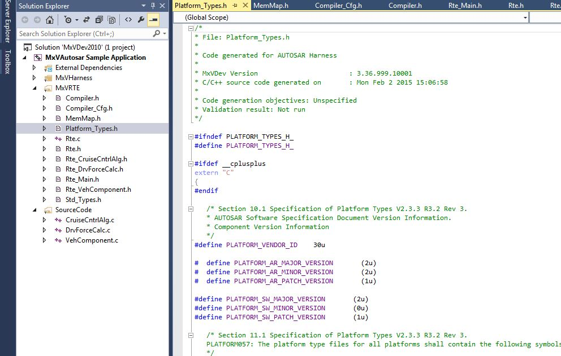The height and width of the screenshot is (356, 561).
Task: Click the MxVAutosar project icon
Action: tap(38, 58)
